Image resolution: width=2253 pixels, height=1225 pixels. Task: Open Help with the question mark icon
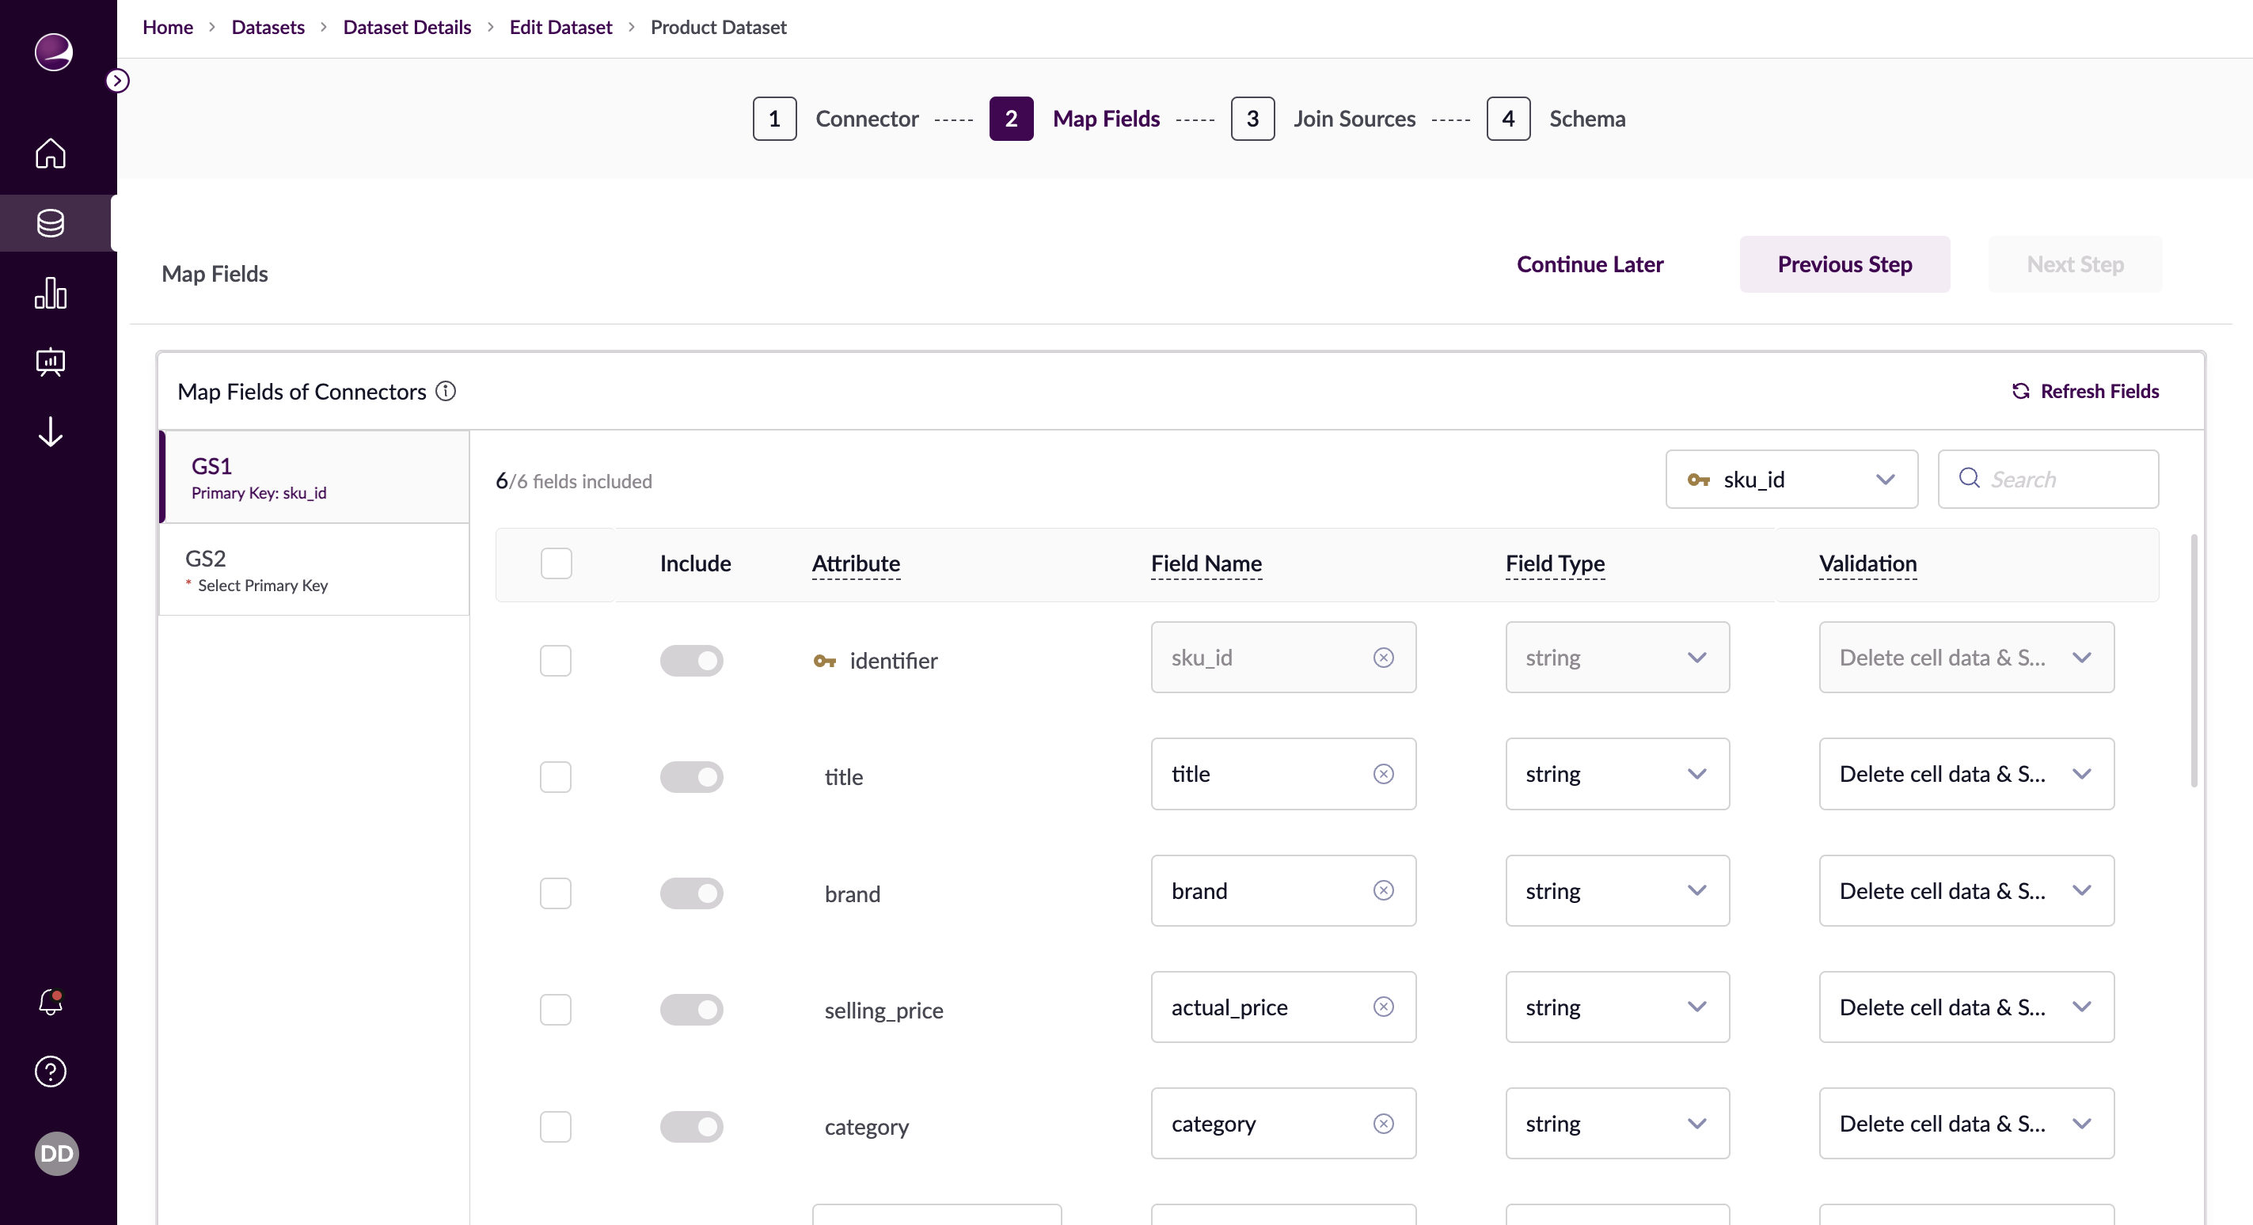coord(50,1071)
